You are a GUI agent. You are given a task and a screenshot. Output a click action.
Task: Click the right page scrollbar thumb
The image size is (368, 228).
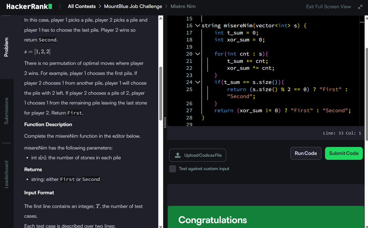click(x=366, y=94)
